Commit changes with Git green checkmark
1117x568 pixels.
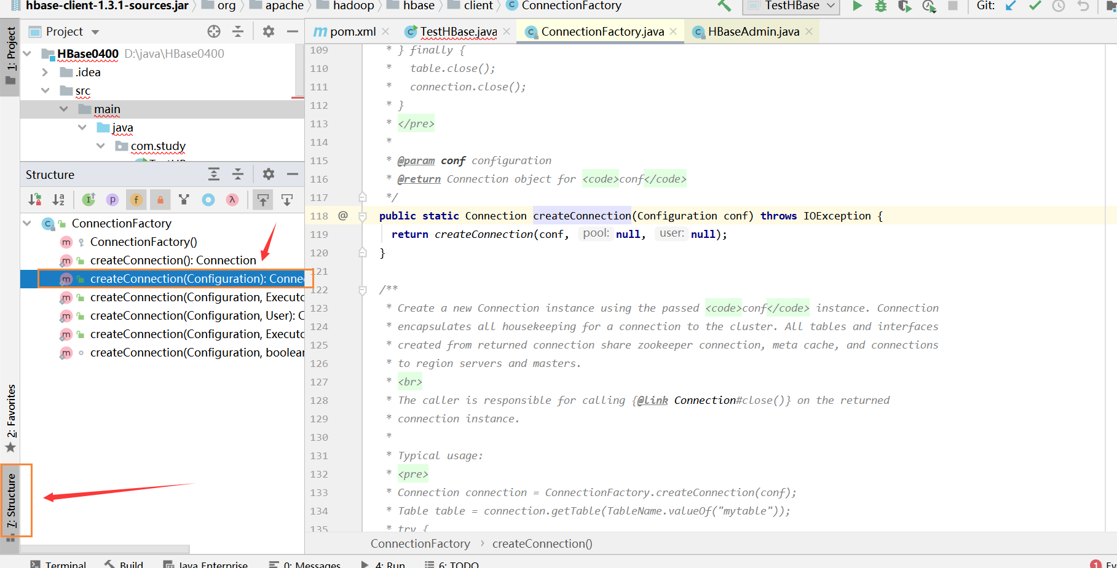1035,6
